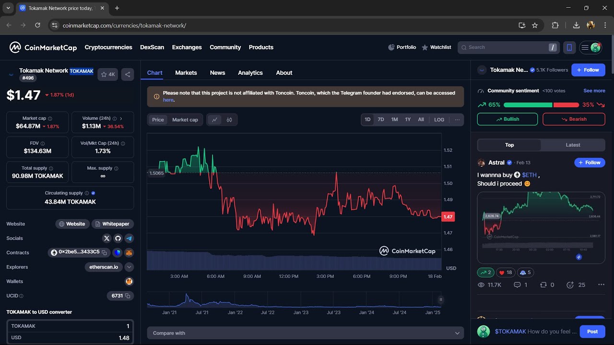Switch to line chart view icon

coord(214,120)
